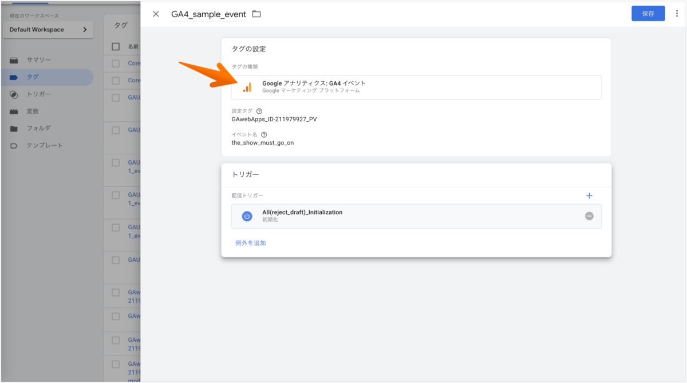
Task: Open テンプレート in the sidebar
Action: tap(45, 146)
